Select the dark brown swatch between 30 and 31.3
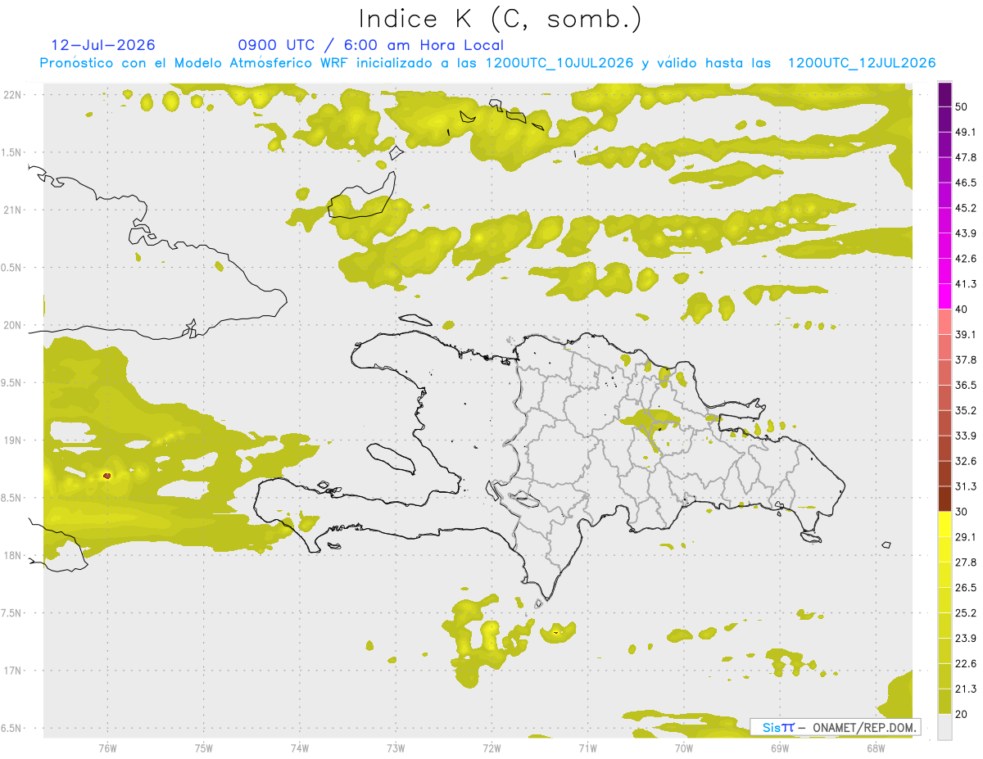The image size is (983, 759). click(x=944, y=499)
